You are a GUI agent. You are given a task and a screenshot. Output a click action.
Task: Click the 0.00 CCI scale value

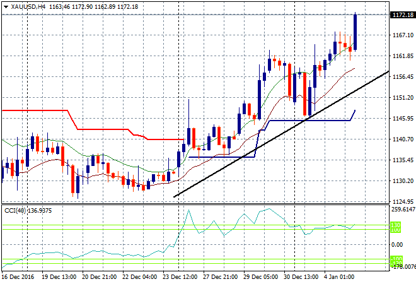click(397, 244)
